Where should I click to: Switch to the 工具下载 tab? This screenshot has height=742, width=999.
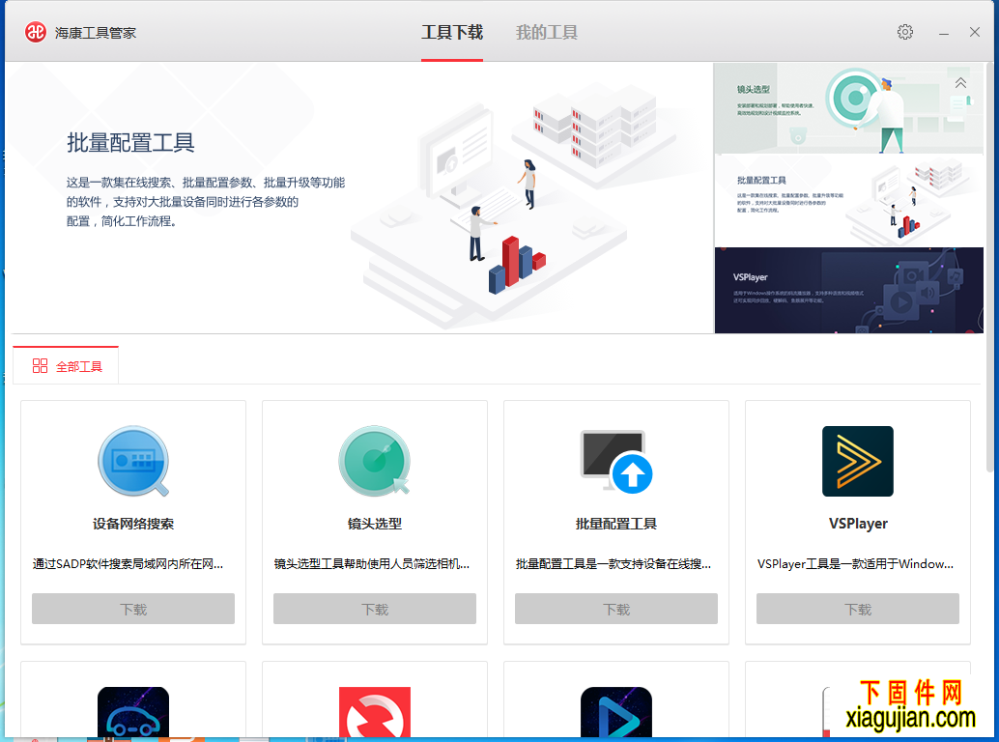452,33
